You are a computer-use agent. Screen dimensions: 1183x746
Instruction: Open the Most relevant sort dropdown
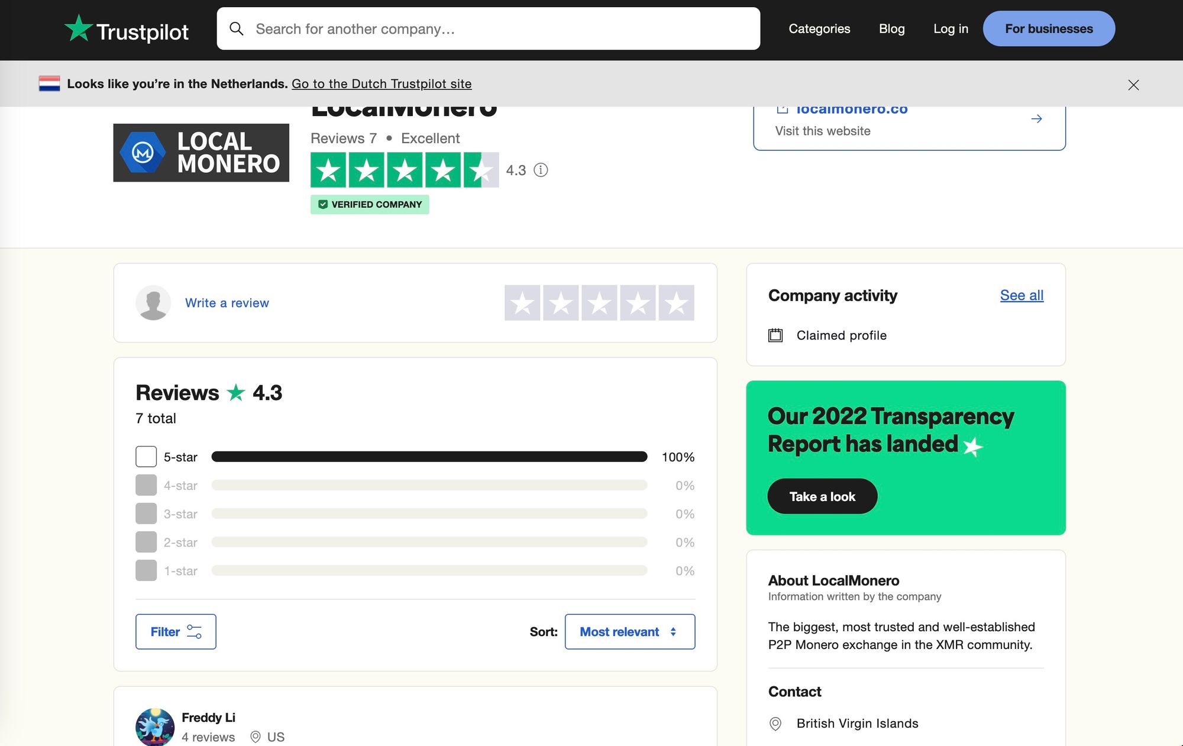point(630,632)
